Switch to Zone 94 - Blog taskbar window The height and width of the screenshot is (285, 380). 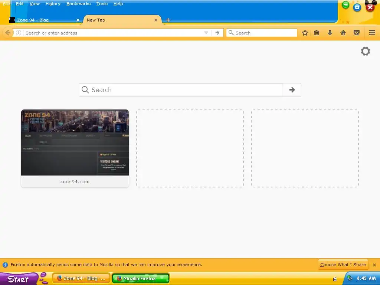[x=81, y=278]
